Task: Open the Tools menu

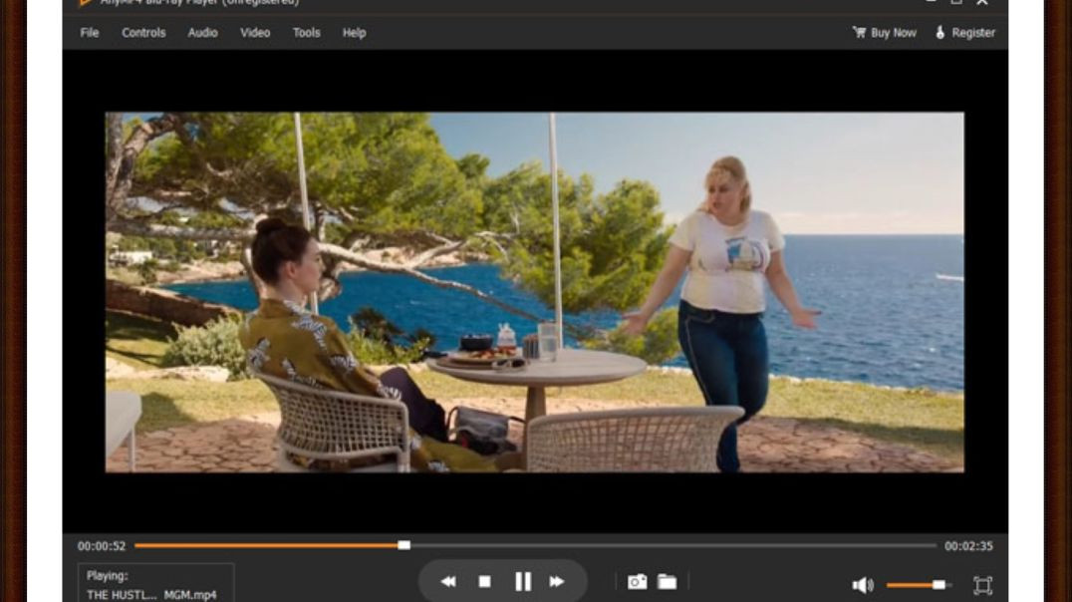Action: coord(306,33)
